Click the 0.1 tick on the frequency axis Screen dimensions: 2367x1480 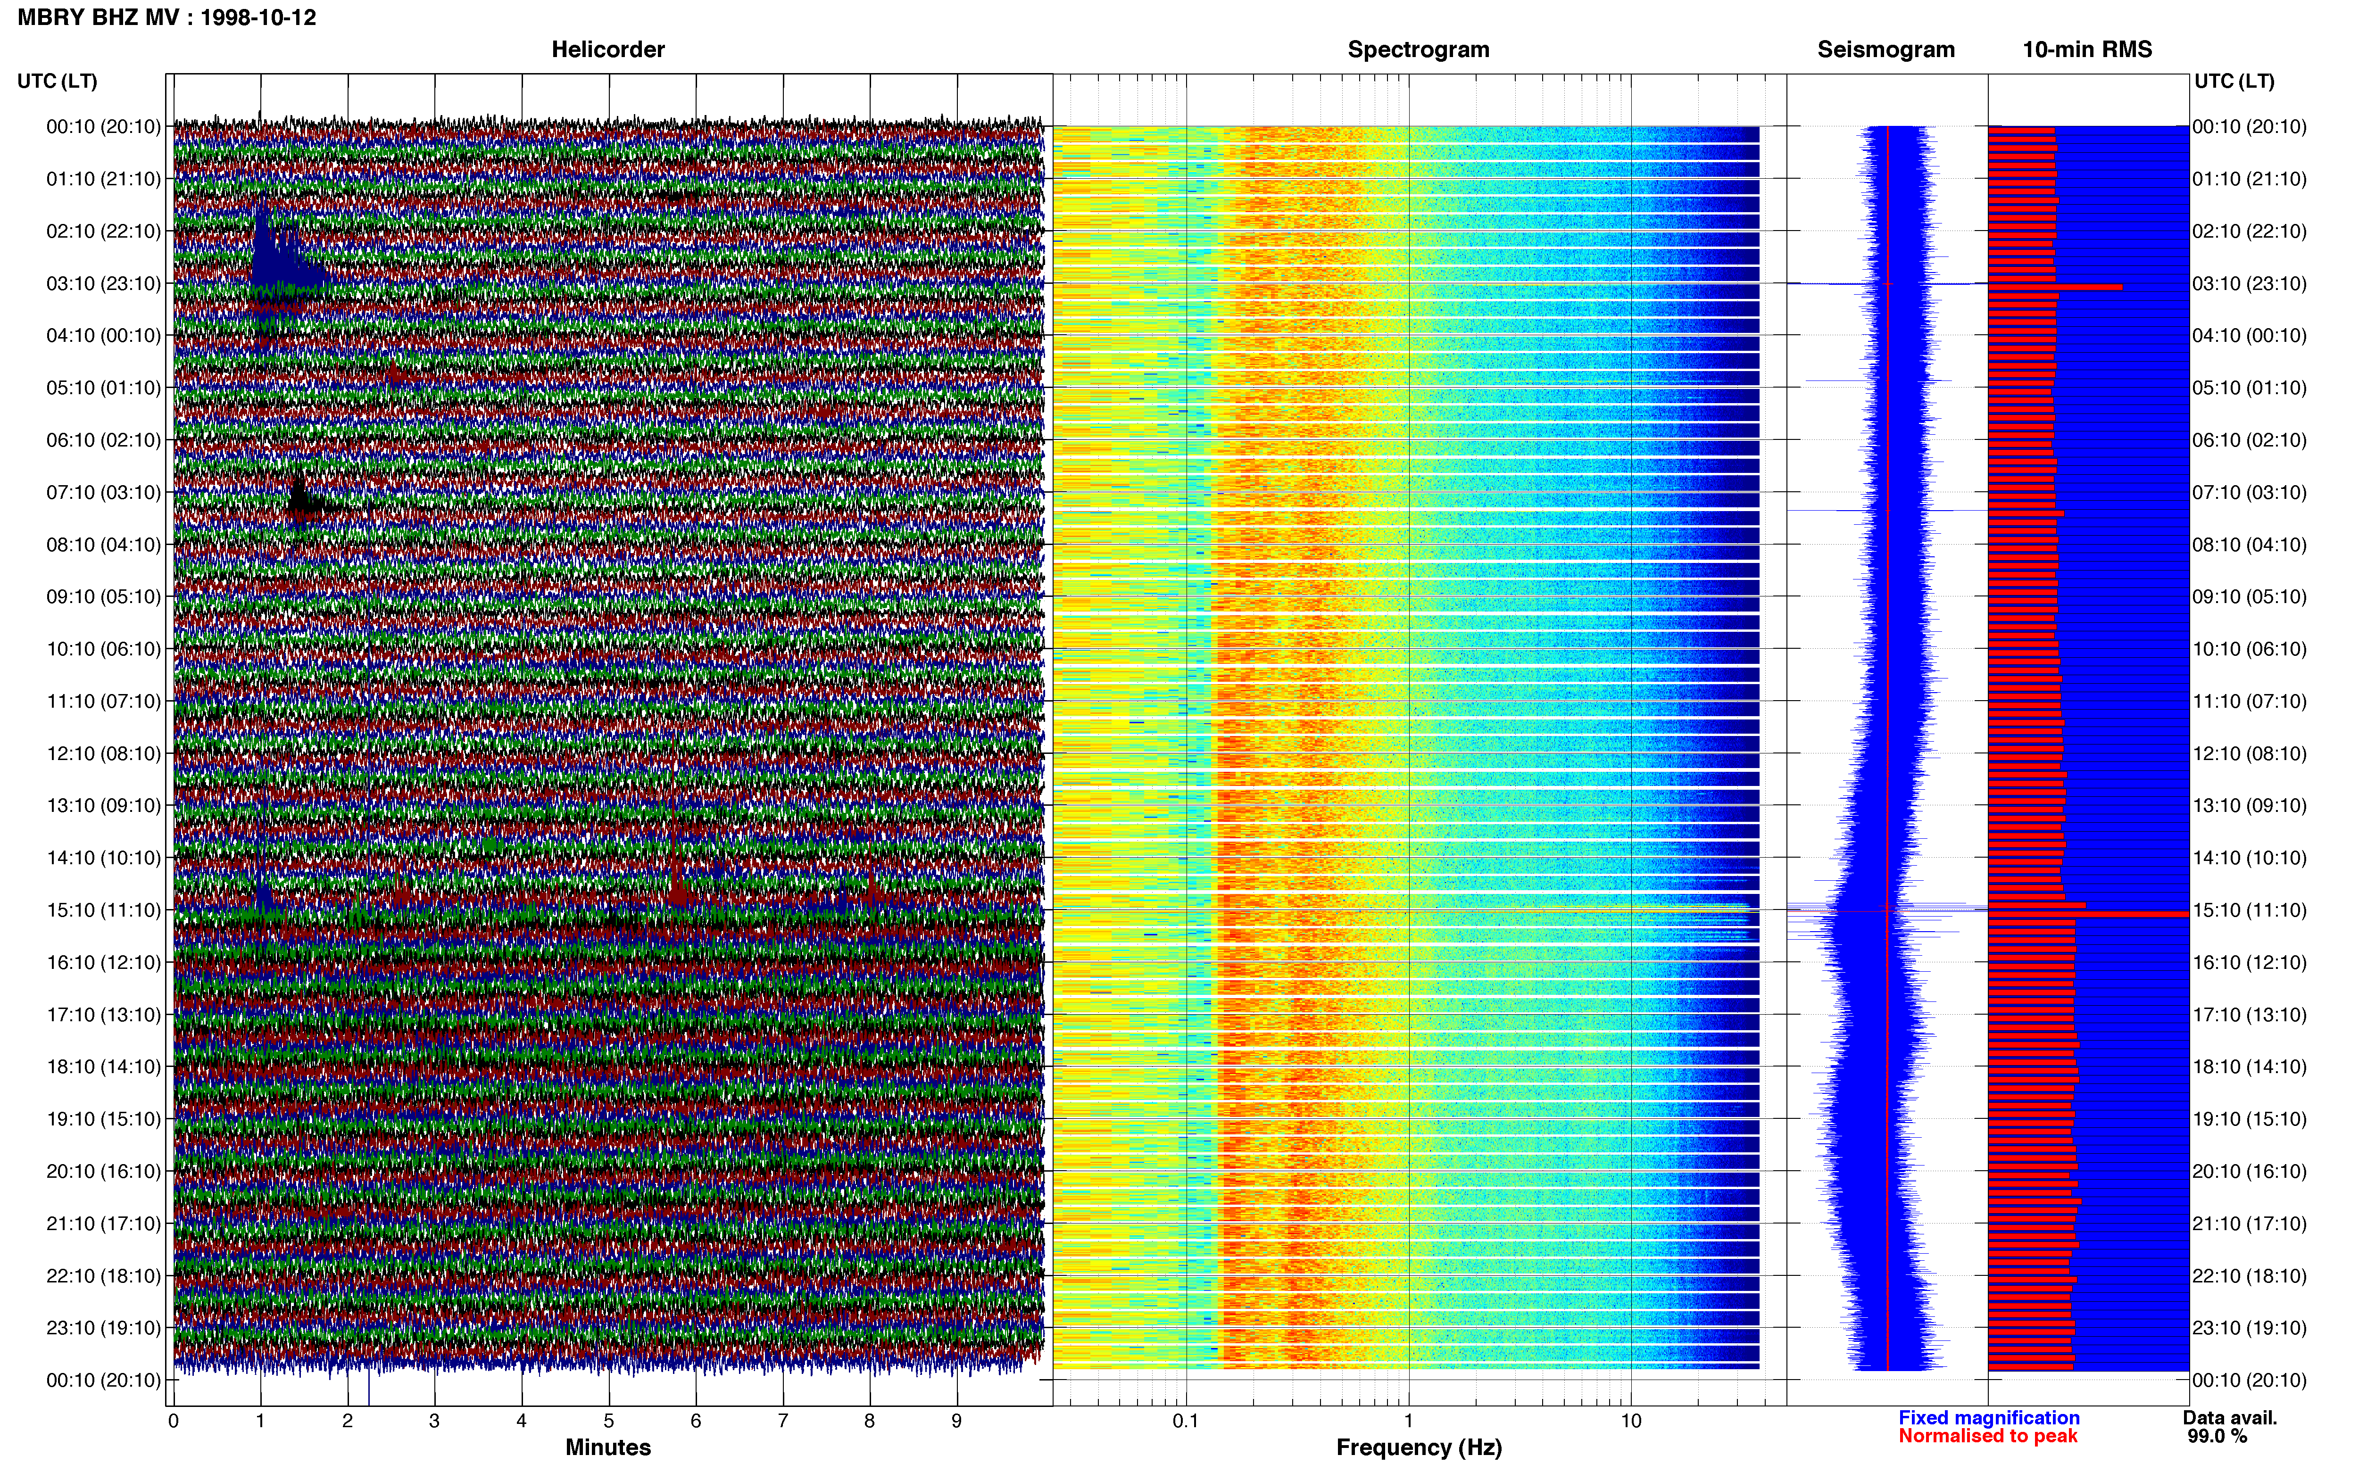(x=1186, y=1420)
